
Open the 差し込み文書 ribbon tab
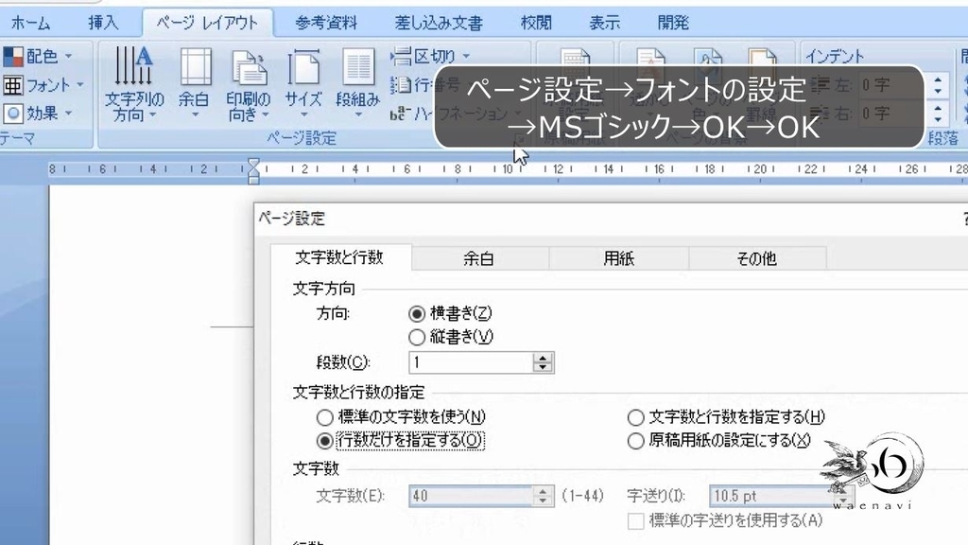click(x=439, y=23)
